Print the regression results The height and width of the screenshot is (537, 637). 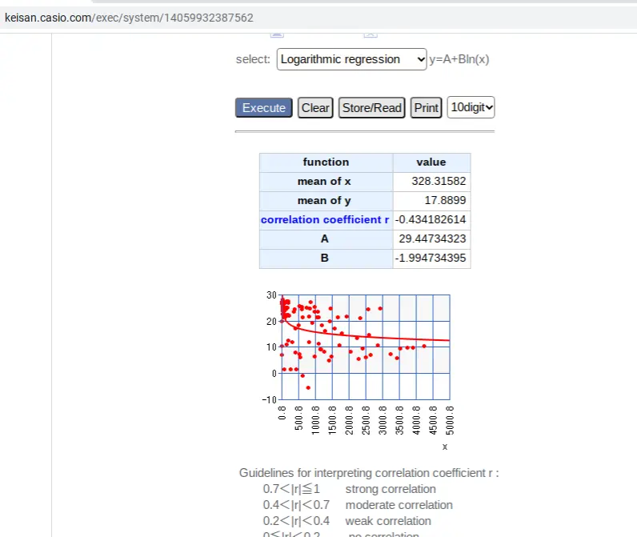426,108
